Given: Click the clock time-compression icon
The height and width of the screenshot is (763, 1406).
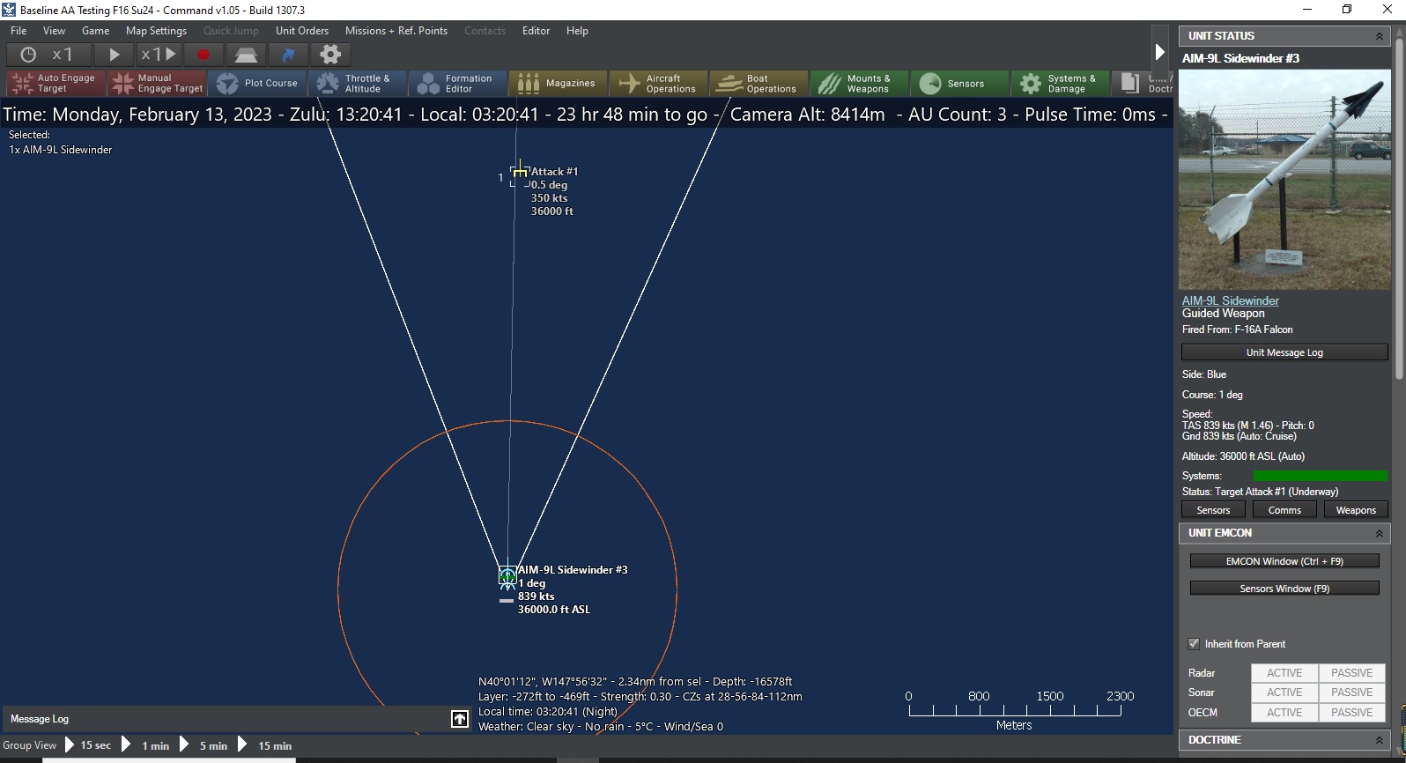Looking at the screenshot, I should [28, 55].
